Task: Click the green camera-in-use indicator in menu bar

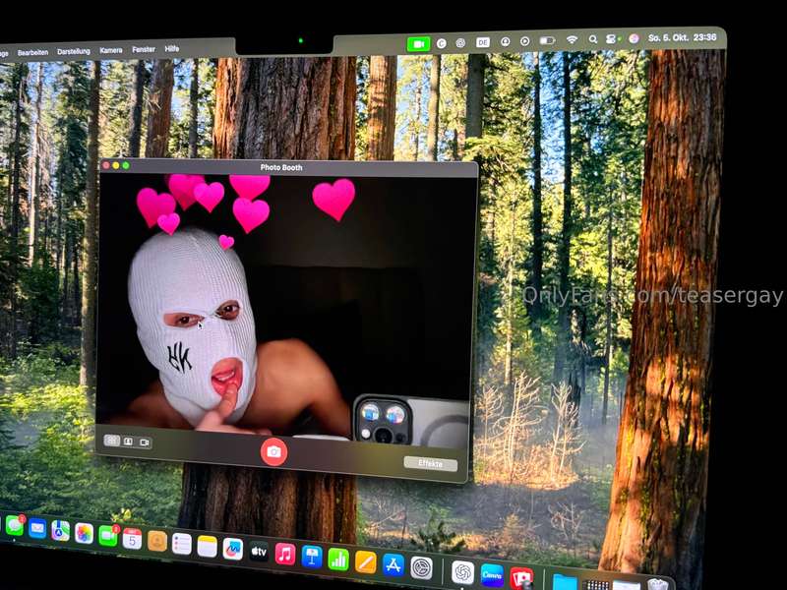Action: pos(418,44)
